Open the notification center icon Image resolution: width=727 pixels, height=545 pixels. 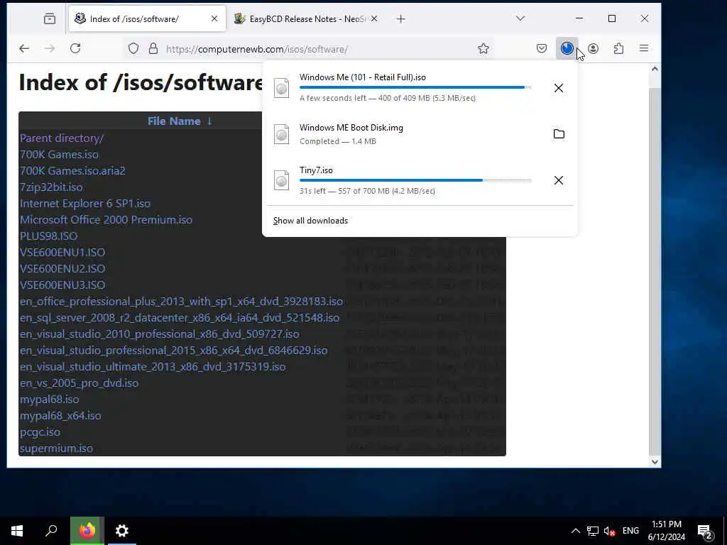pos(705,531)
